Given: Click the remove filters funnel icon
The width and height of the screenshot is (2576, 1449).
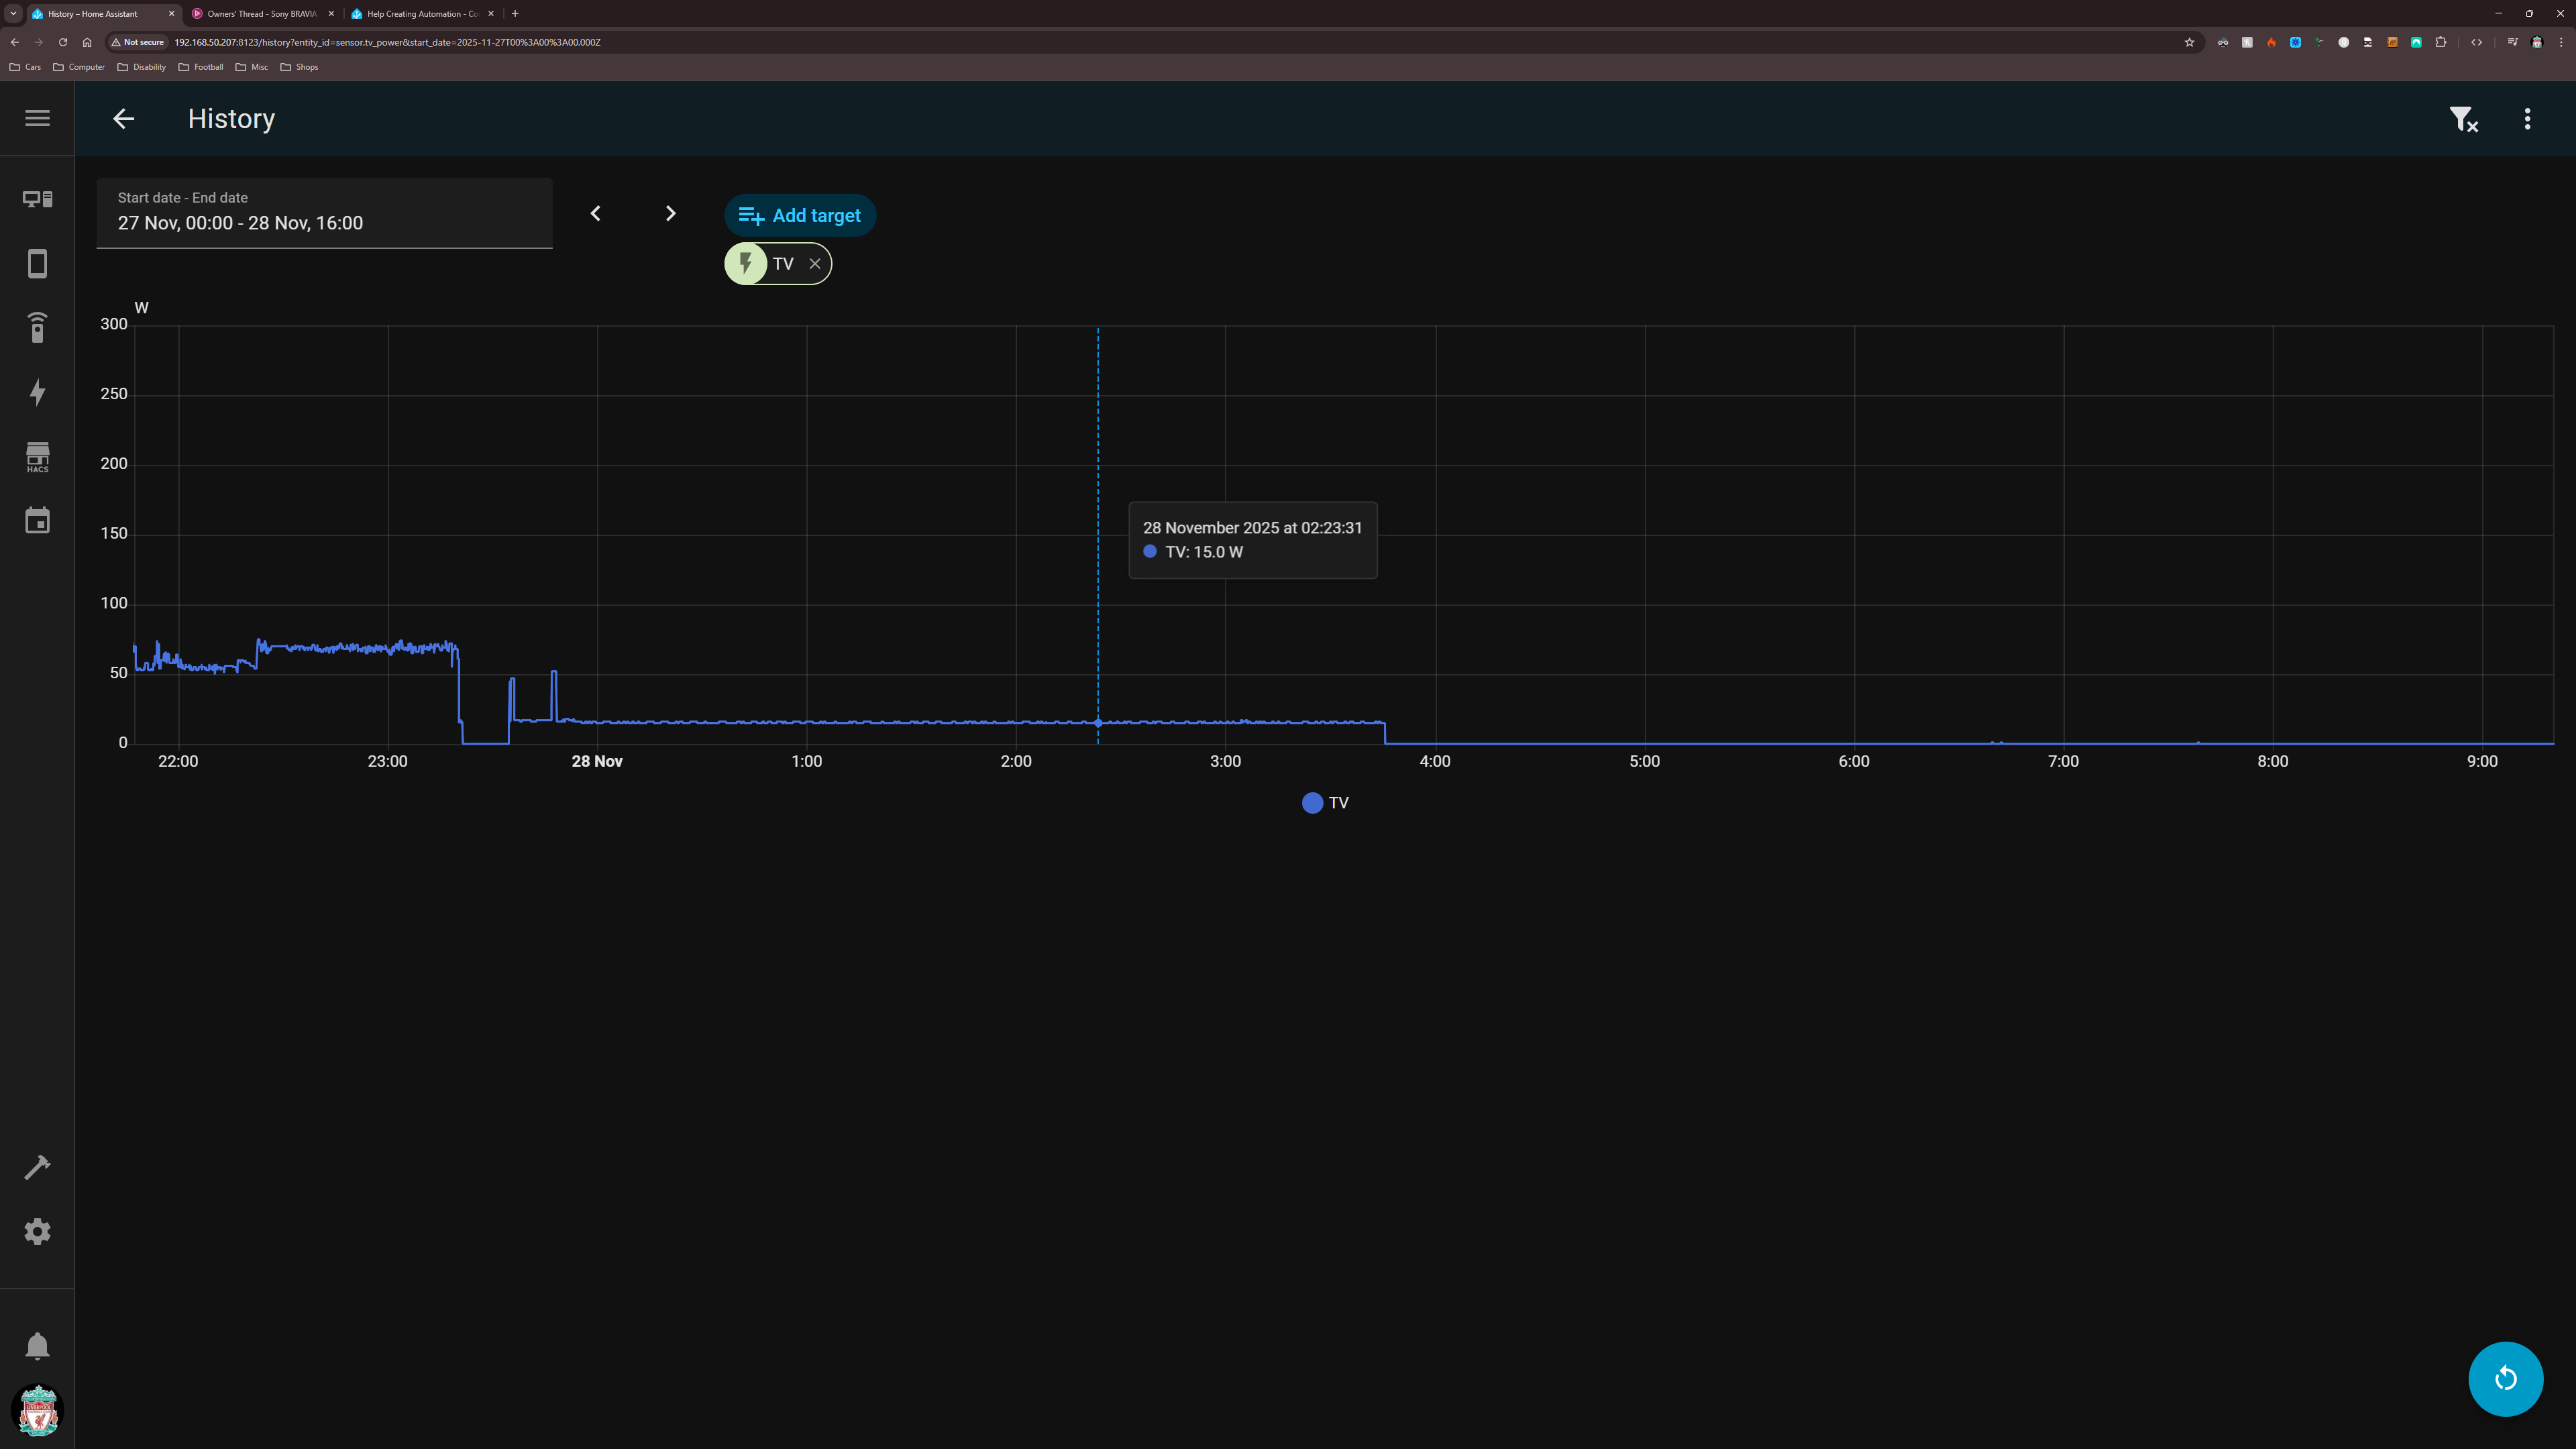Looking at the screenshot, I should 2463,119.
